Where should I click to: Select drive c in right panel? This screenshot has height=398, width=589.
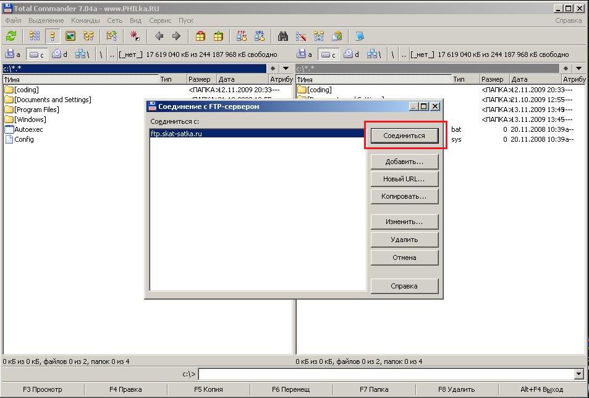(x=328, y=54)
